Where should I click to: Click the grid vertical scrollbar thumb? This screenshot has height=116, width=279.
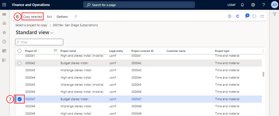tap(263, 74)
